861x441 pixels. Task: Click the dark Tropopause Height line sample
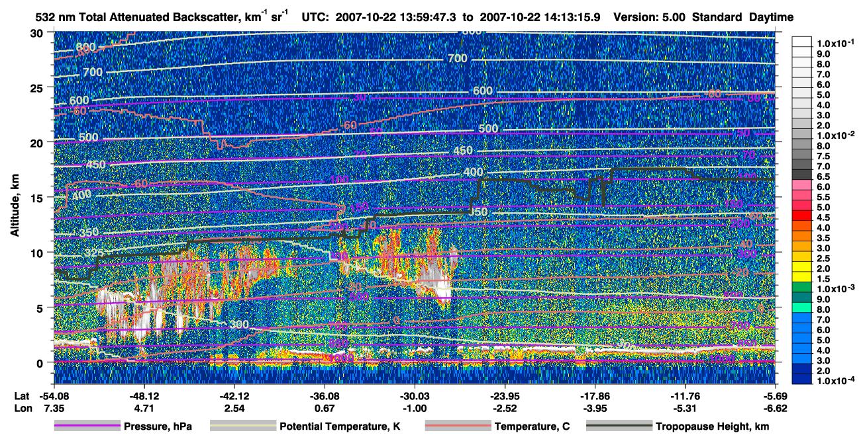pos(619,426)
